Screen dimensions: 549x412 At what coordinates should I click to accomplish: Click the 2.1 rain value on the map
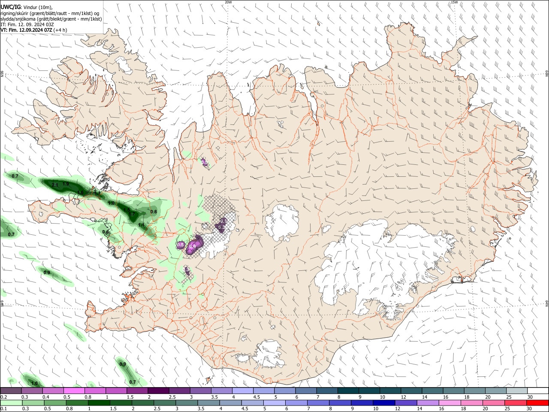point(55,185)
